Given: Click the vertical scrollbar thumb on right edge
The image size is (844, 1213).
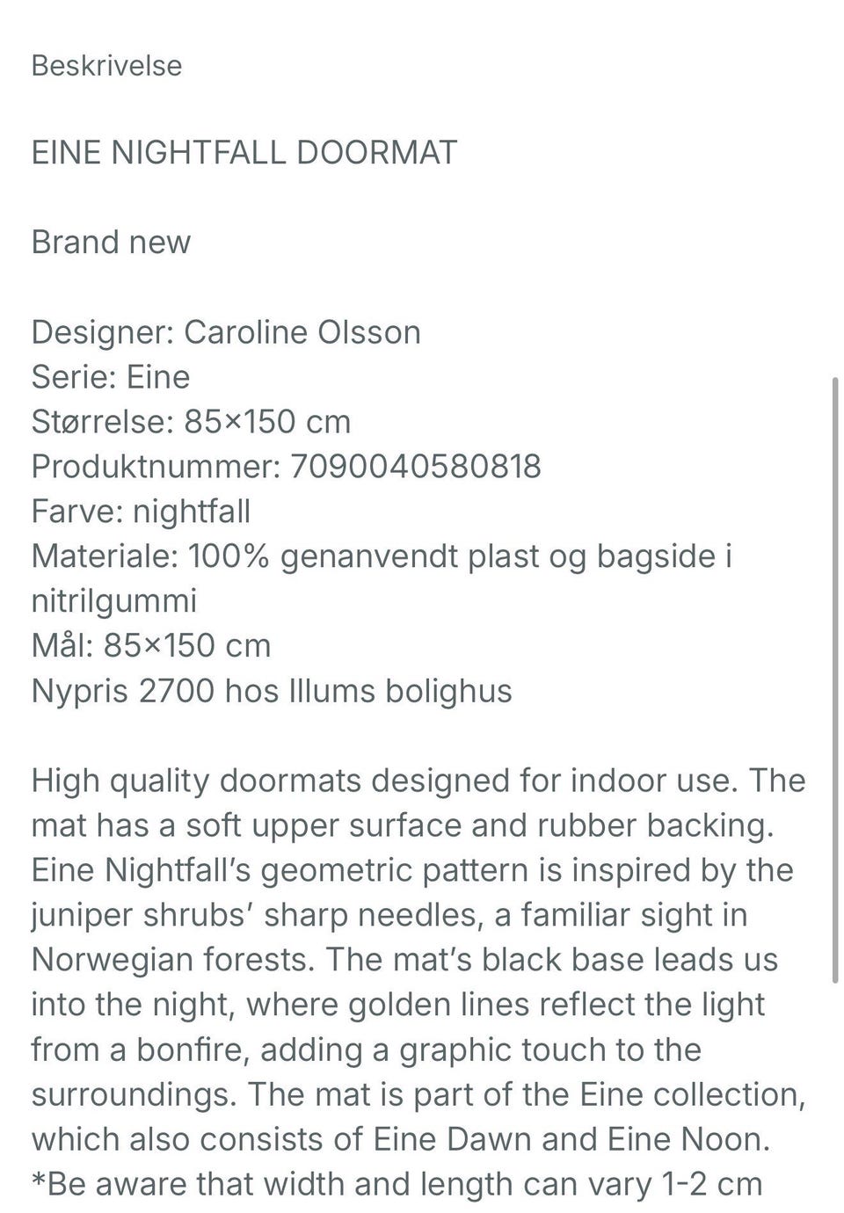Looking at the screenshot, I should tap(834, 680).
